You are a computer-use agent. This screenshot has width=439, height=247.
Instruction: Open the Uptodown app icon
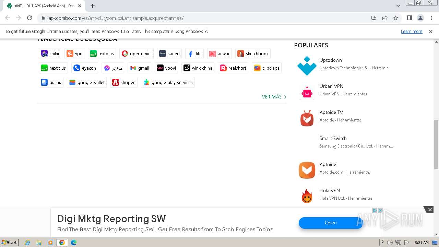point(307,66)
